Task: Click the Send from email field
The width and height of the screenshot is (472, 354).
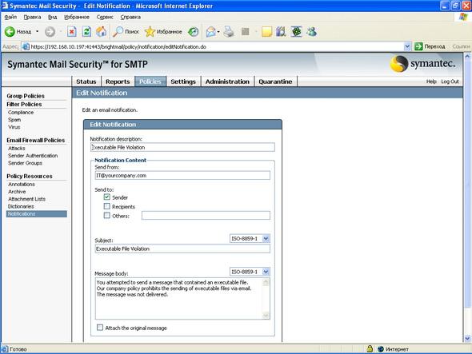Action: (x=182, y=175)
